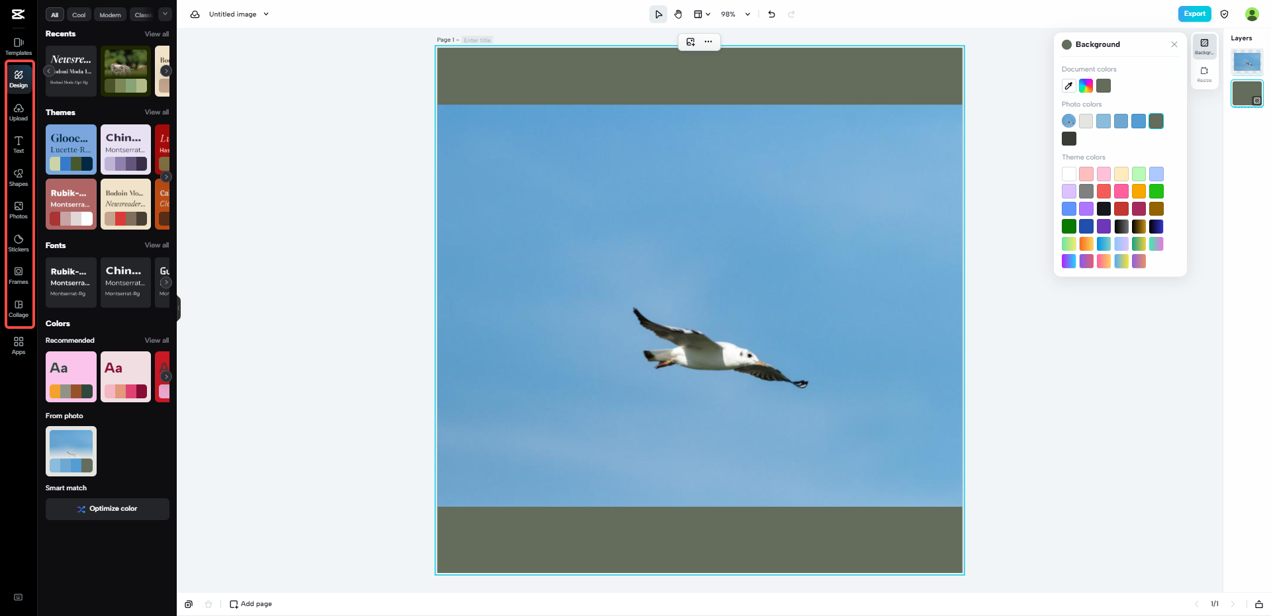
Task: Open the Shapes panel
Action: (18, 177)
